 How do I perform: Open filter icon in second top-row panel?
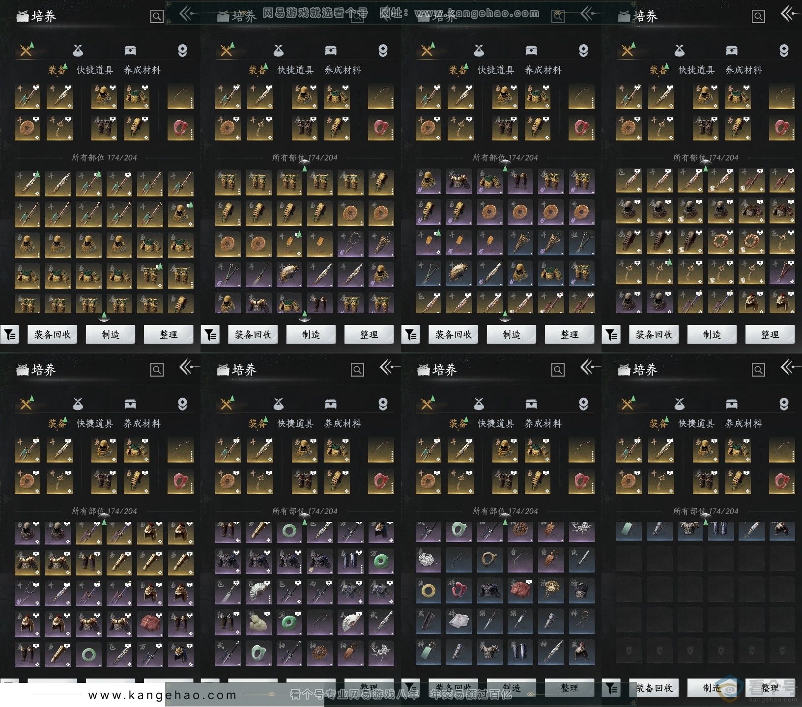point(210,335)
